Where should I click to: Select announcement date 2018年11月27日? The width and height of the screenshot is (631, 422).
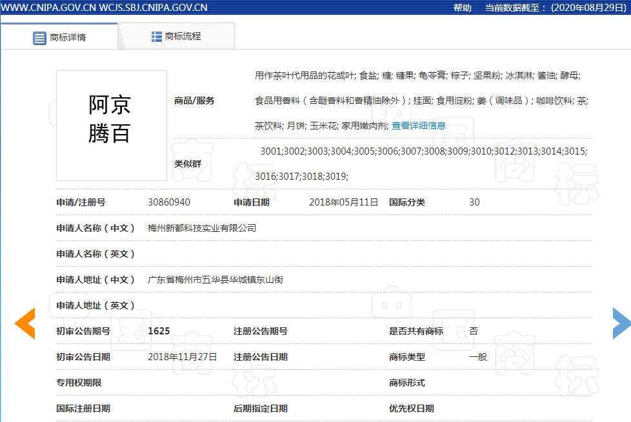click(183, 357)
